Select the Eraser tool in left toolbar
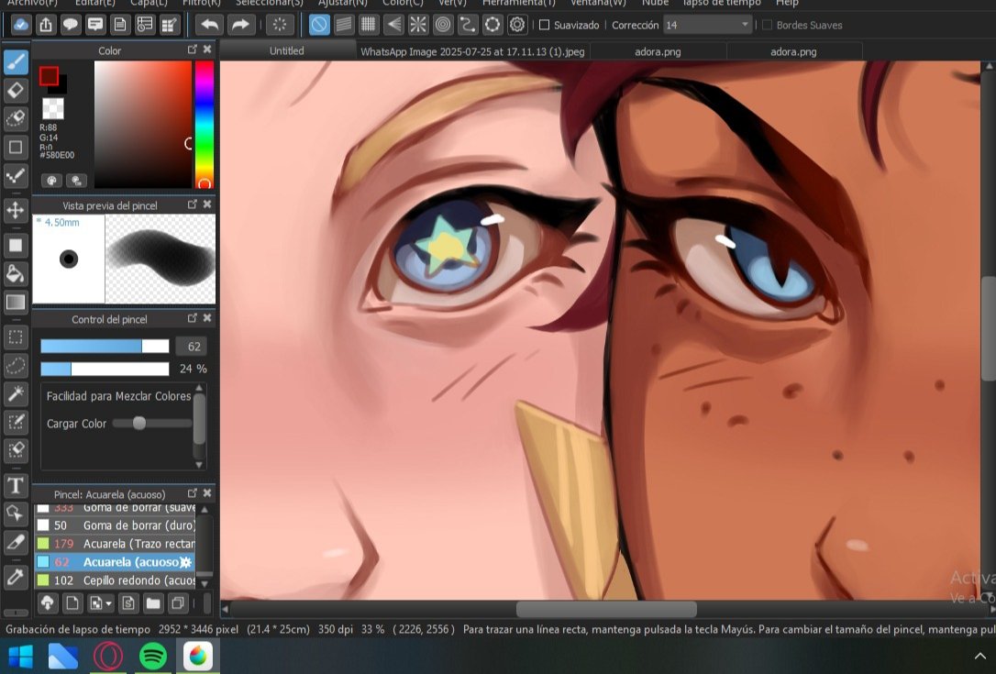Screen dimensions: 996x674 point(16,90)
